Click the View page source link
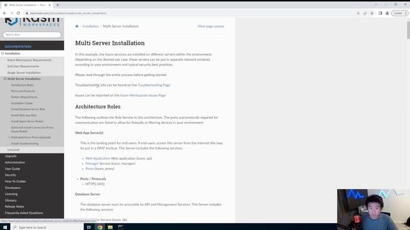Screen dimensions: 410x230 [x=211, y=26]
